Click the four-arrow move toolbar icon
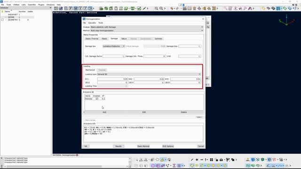Viewport: 301px width, 169px height. coord(199,8)
